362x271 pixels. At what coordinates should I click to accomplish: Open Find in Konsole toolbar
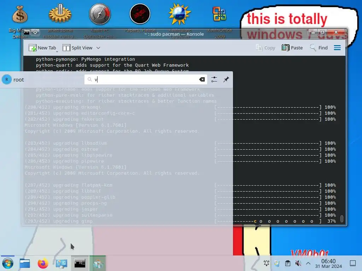[x=319, y=48]
